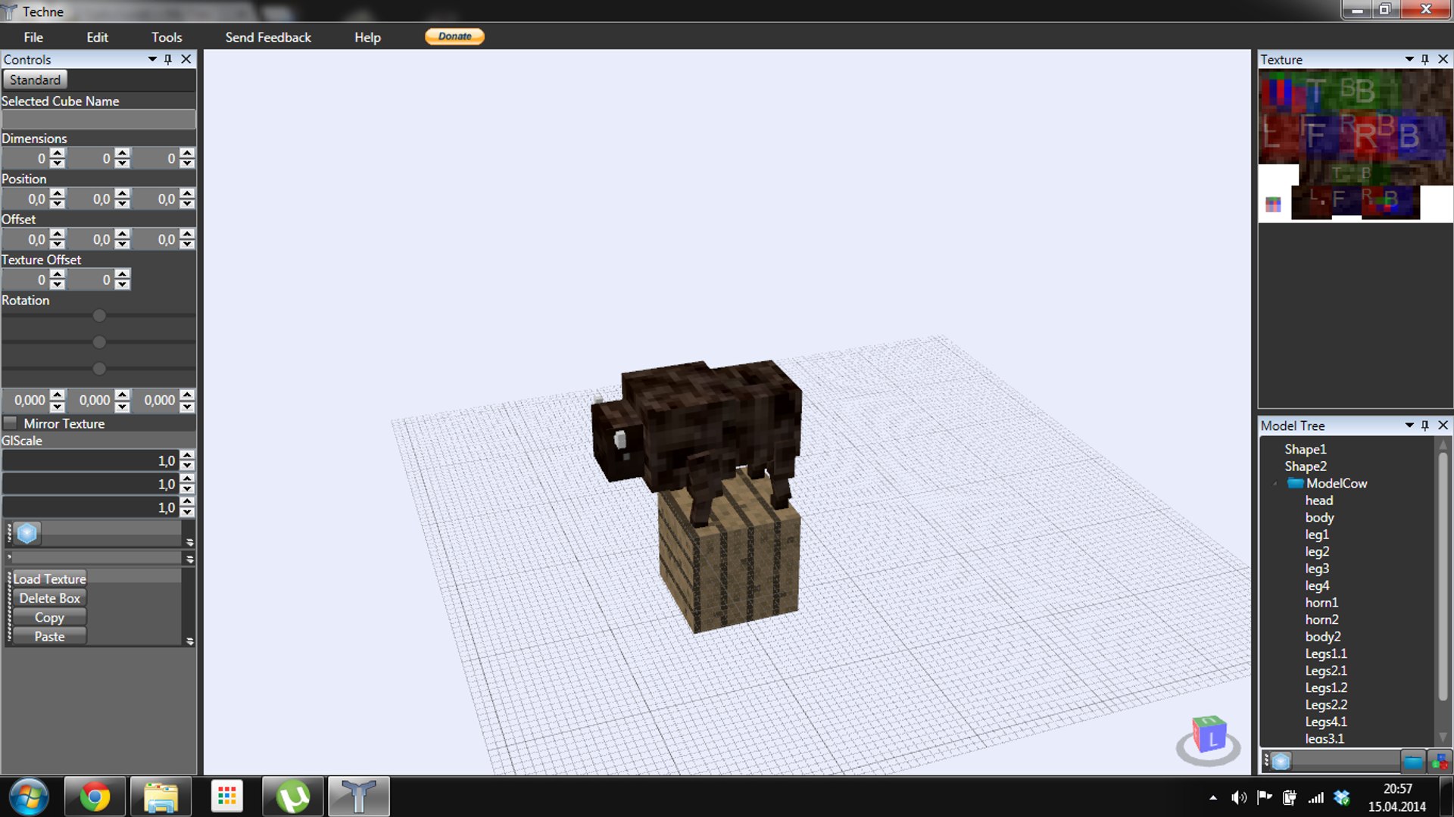Viewport: 1454px width, 817px height.
Task: Click the Copy button
Action: [49, 618]
